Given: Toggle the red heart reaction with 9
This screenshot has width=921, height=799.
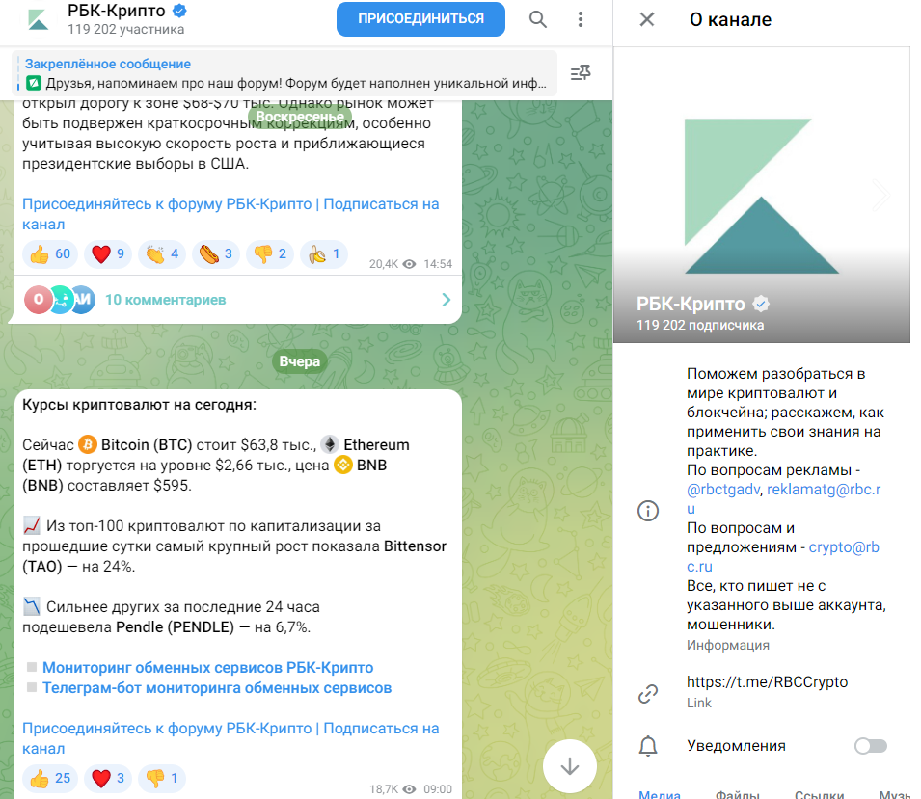Looking at the screenshot, I should pyautogui.click(x=108, y=254).
